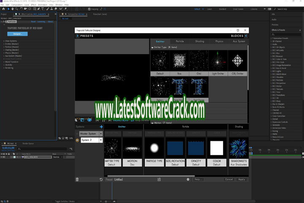
Task: Collapse the BLOCKS panel arrow
Action: coord(246,36)
